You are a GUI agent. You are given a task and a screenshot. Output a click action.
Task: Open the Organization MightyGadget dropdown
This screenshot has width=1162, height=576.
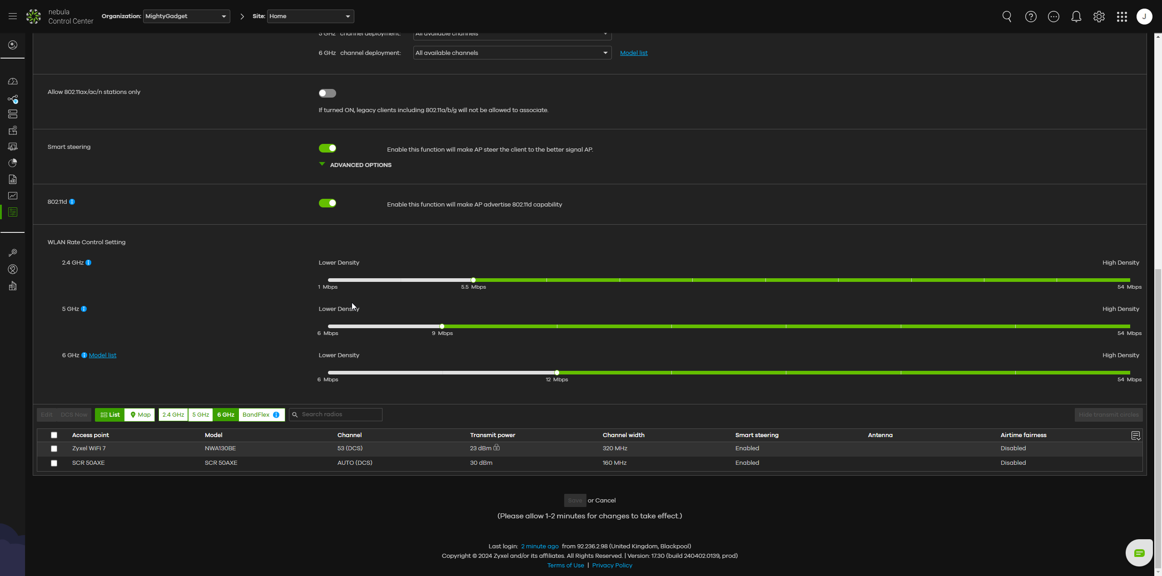click(x=186, y=16)
